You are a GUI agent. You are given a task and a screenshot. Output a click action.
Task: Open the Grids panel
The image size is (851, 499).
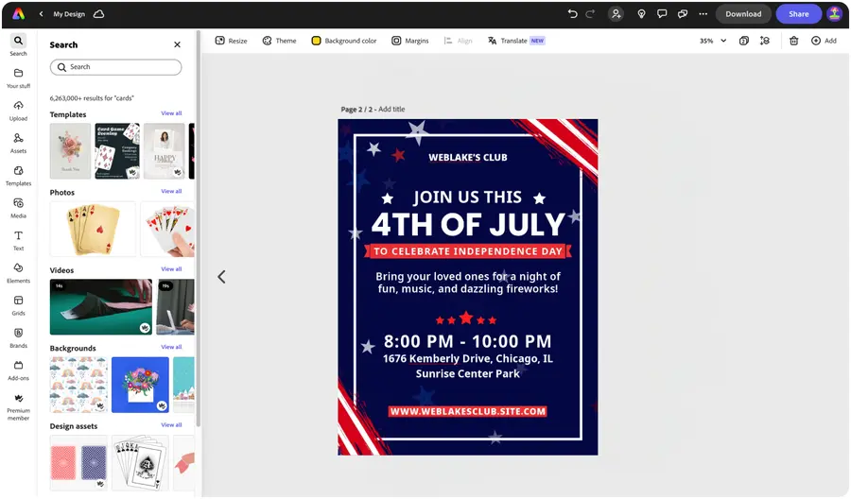tap(19, 305)
